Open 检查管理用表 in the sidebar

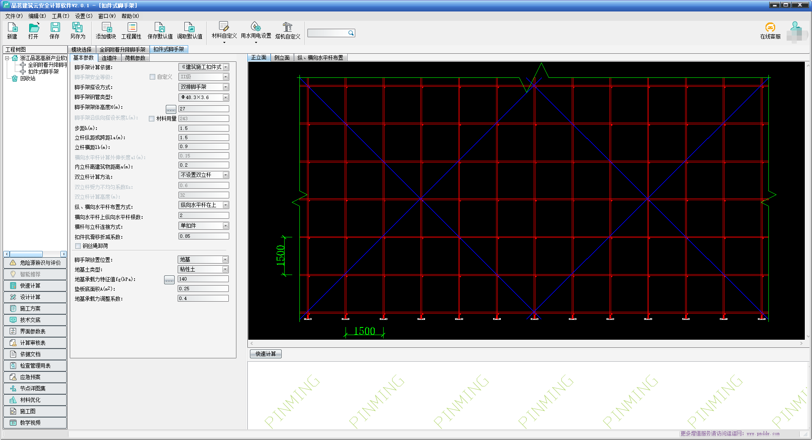[35, 366]
